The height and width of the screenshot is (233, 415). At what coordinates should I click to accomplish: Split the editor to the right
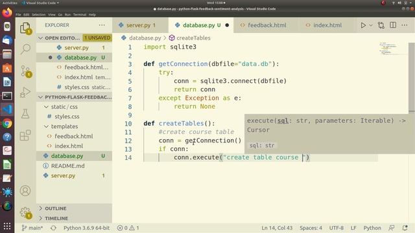coord(393,25)
